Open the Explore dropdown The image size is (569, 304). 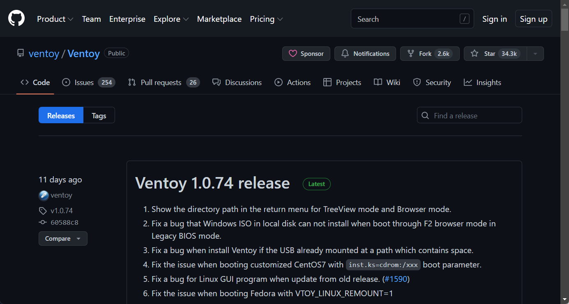tap(171, 19)
